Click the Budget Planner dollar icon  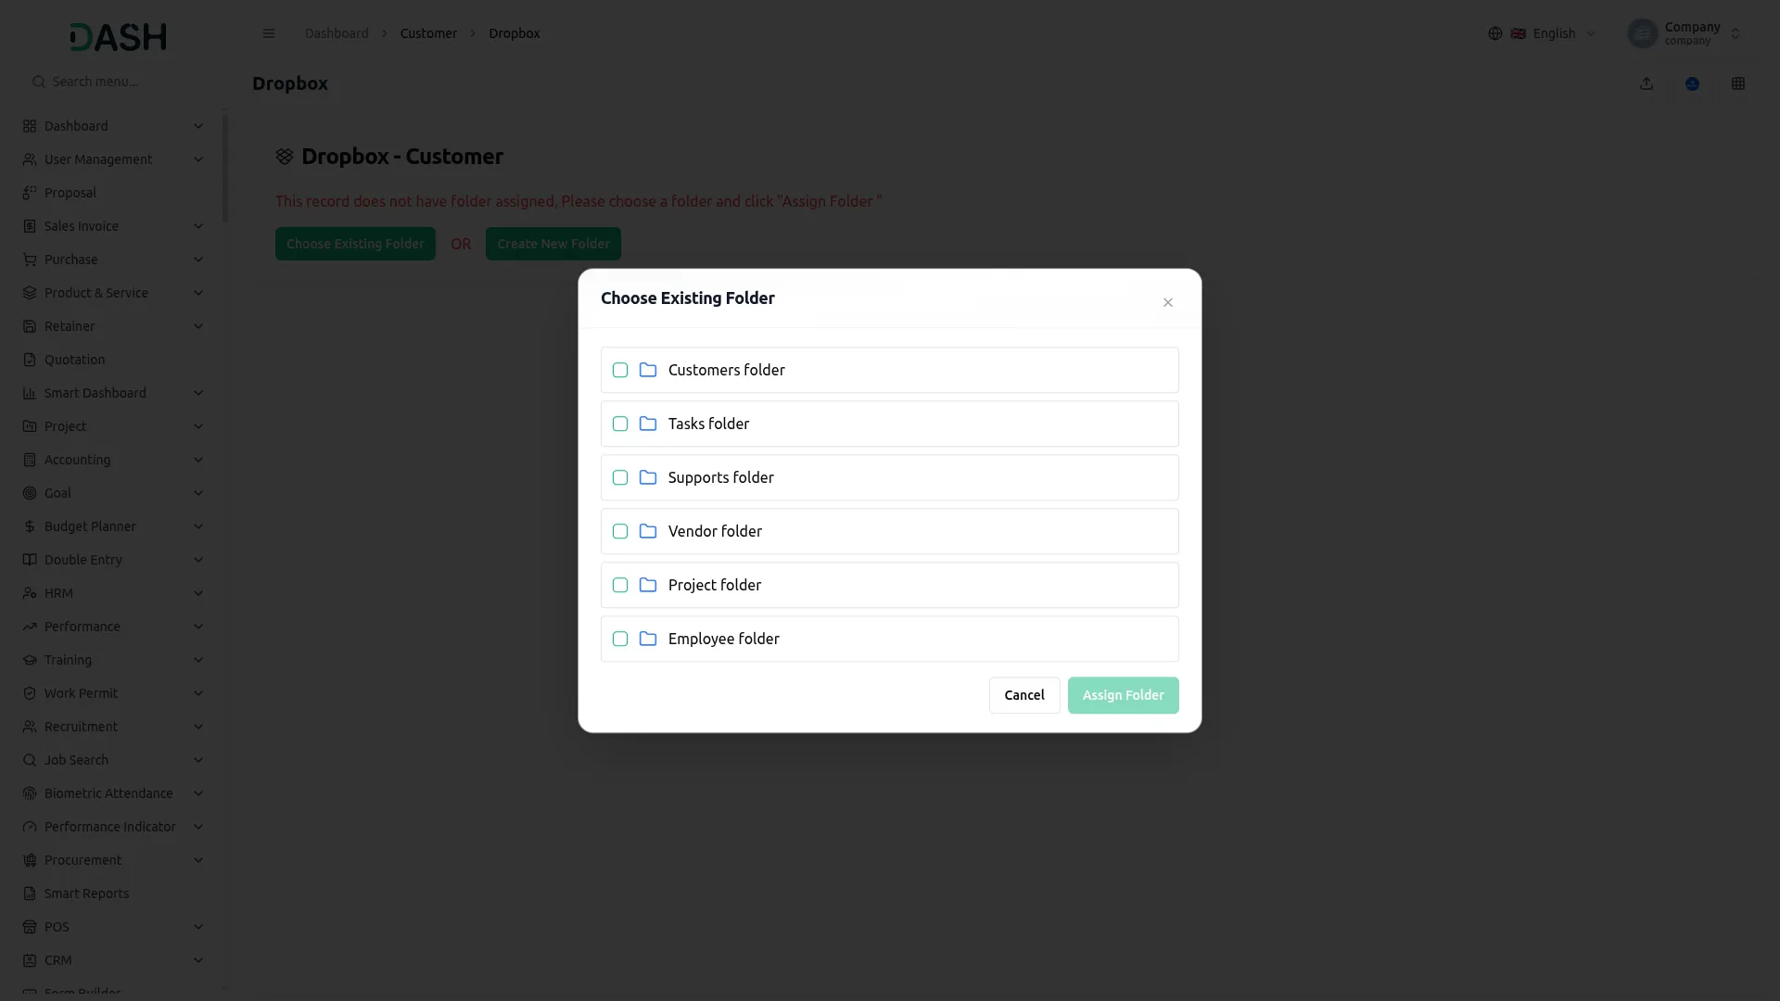coord(30,526)
